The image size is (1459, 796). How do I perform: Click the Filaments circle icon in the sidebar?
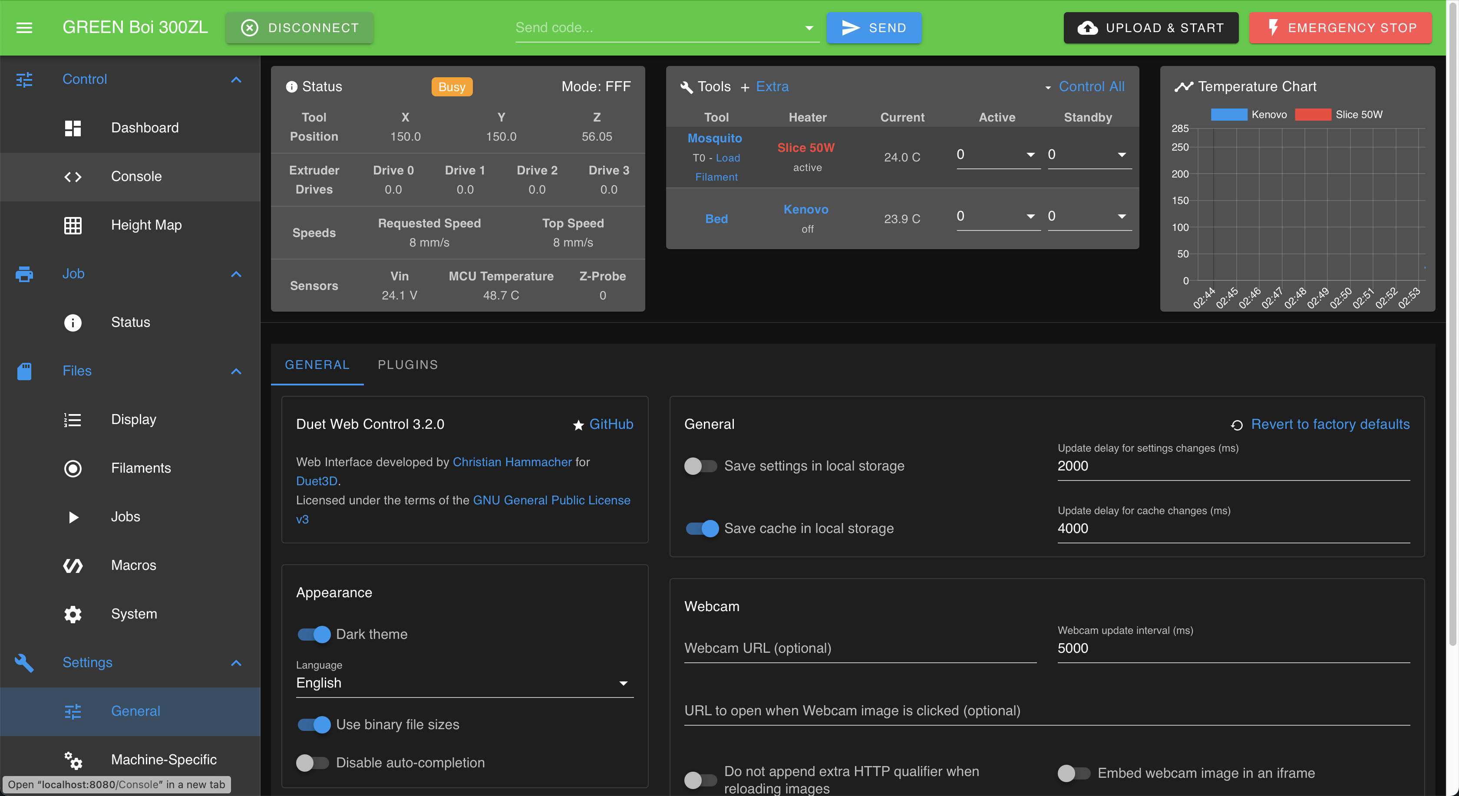click(73, 468)
